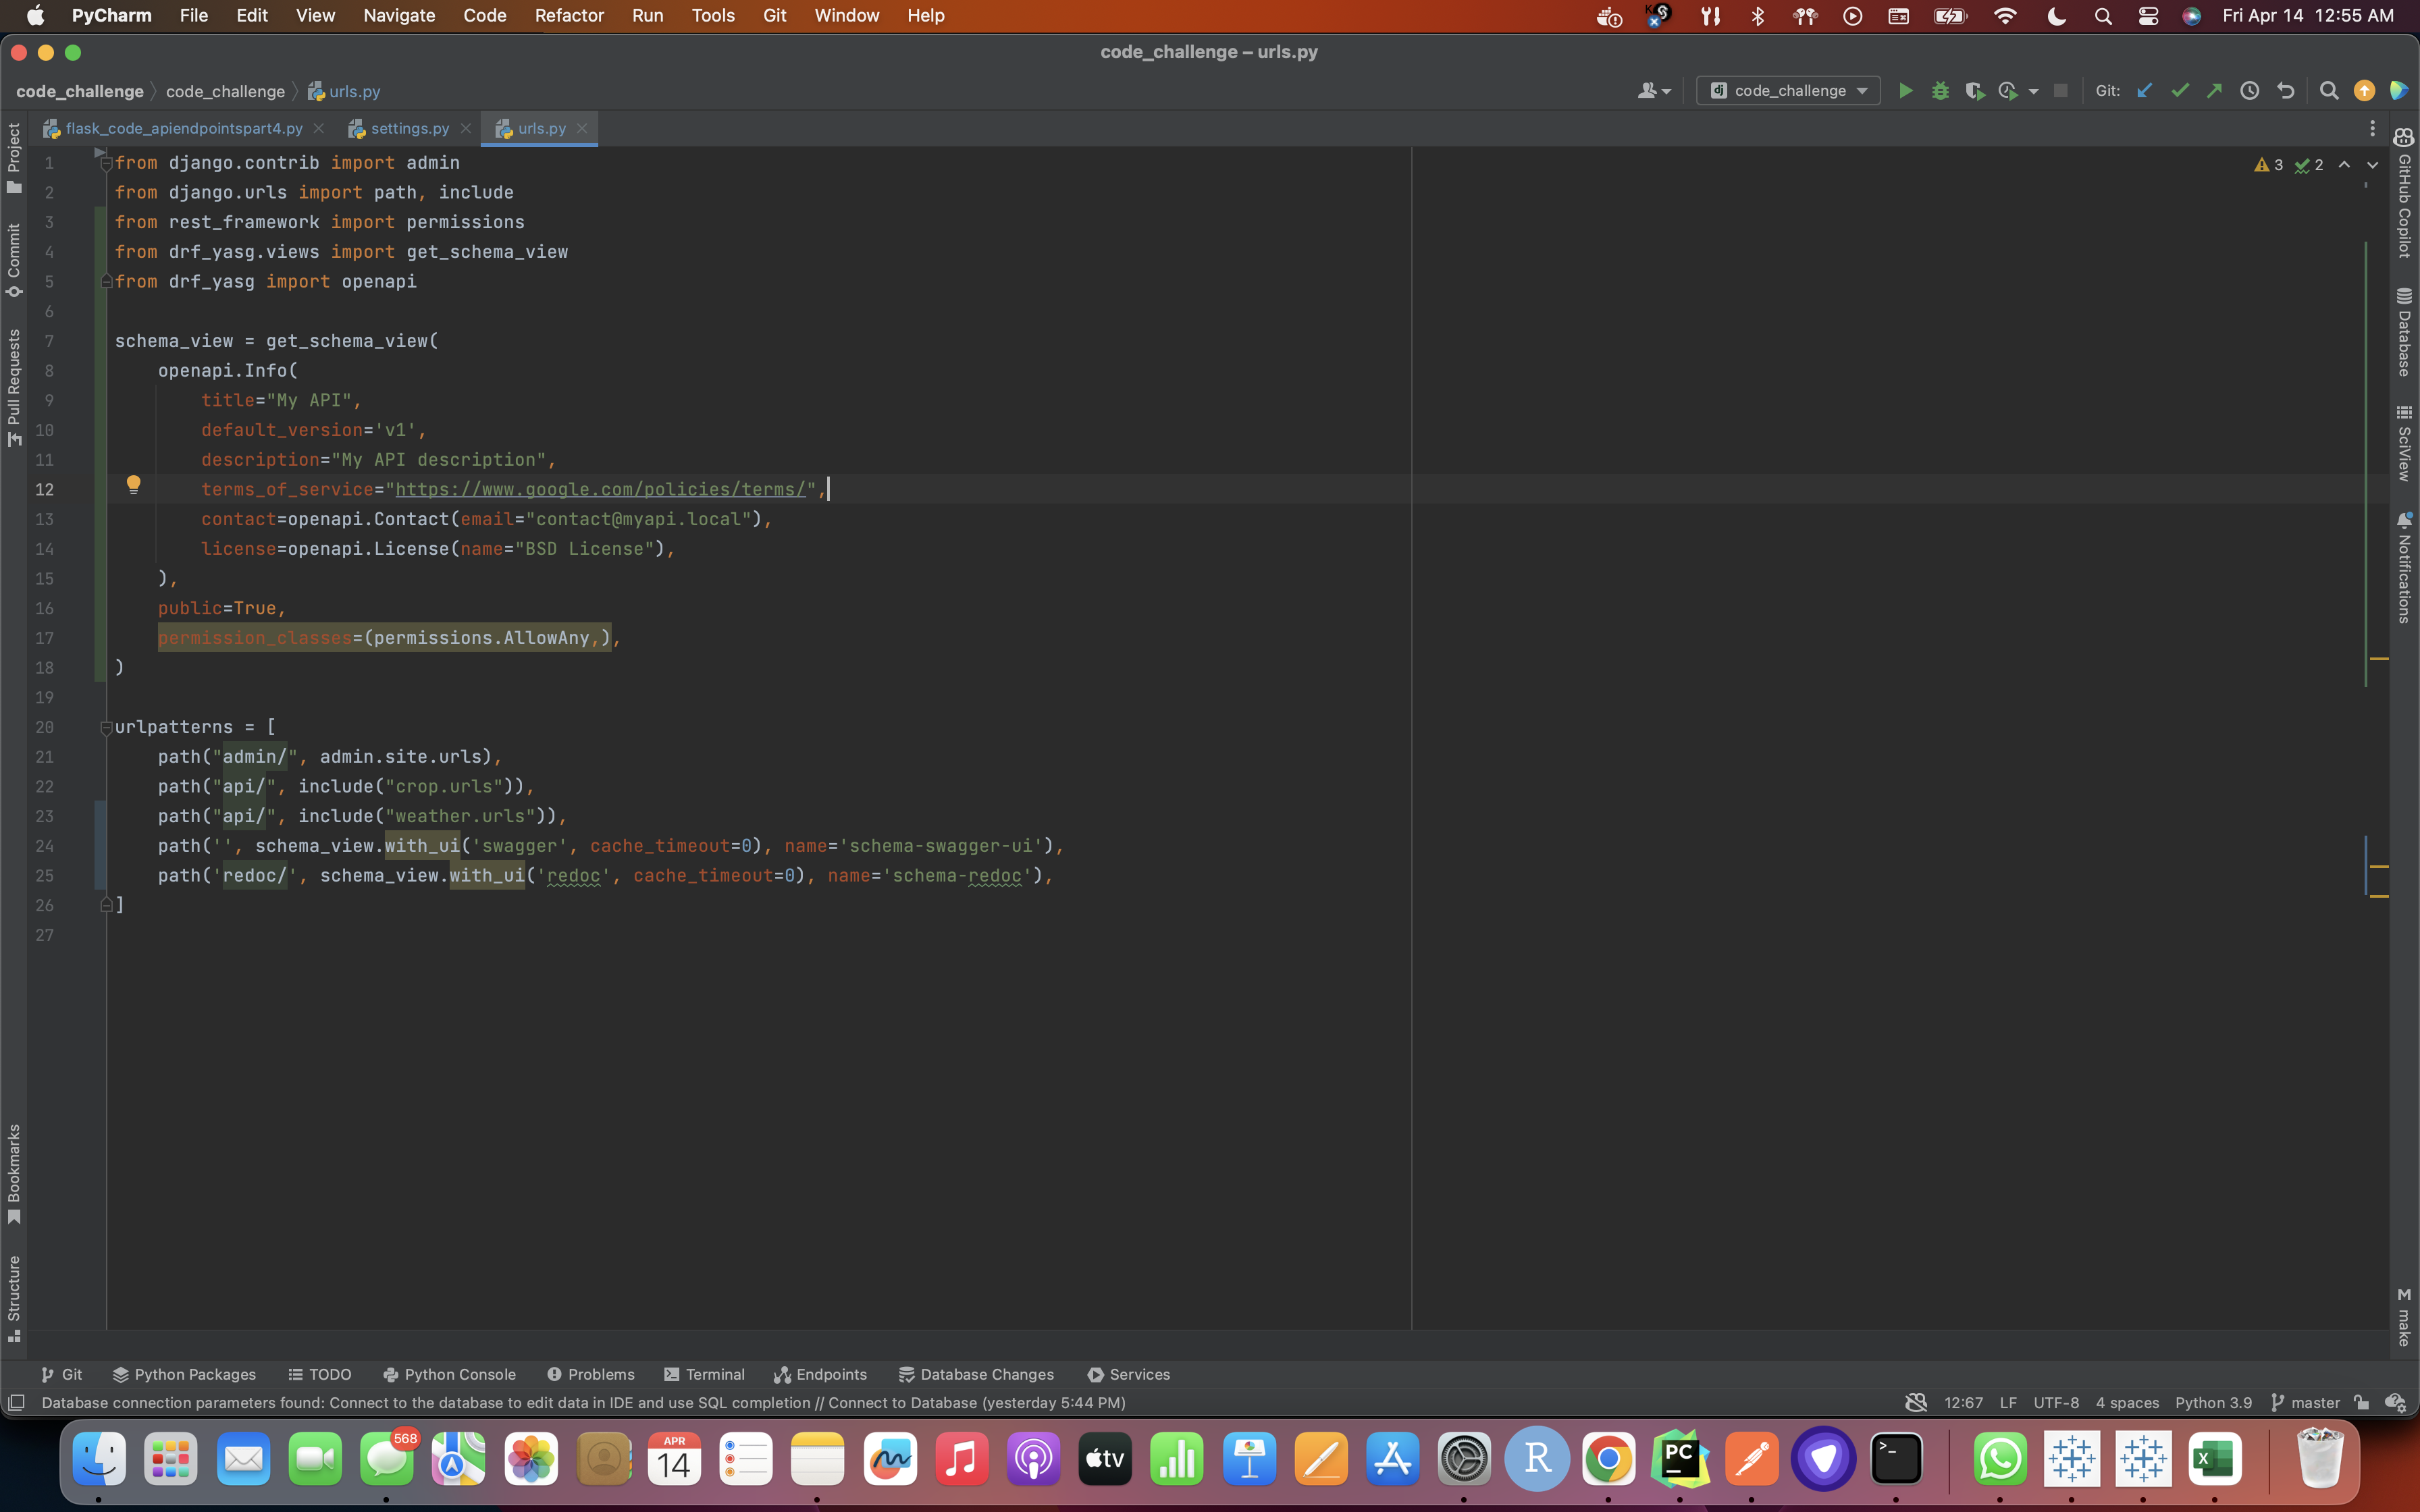Click Git Update Project blue arrow

point(2144,91)
